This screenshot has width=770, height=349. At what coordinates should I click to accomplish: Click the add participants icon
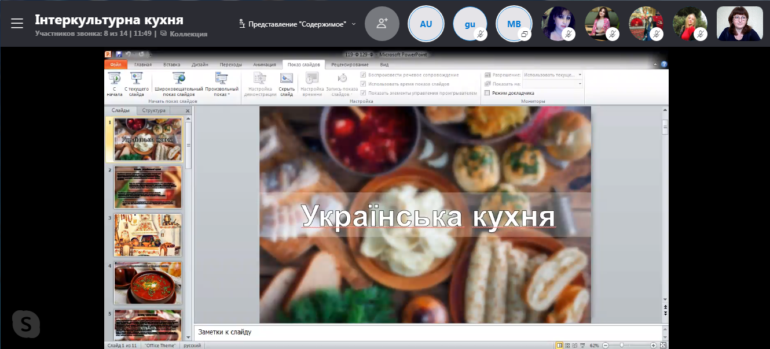tap(382, 24)
